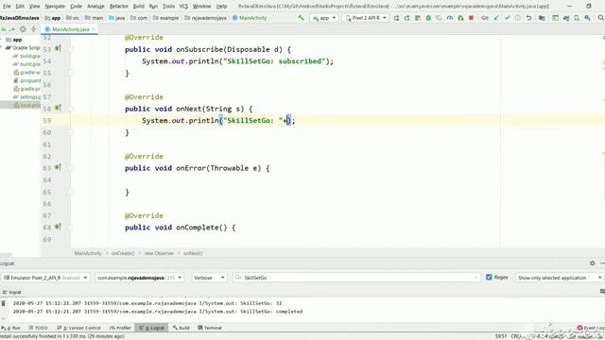Viewport: 605px width, 340px height.
Task: Open the TODO tool window tab
Action: [x=38, y=328]
